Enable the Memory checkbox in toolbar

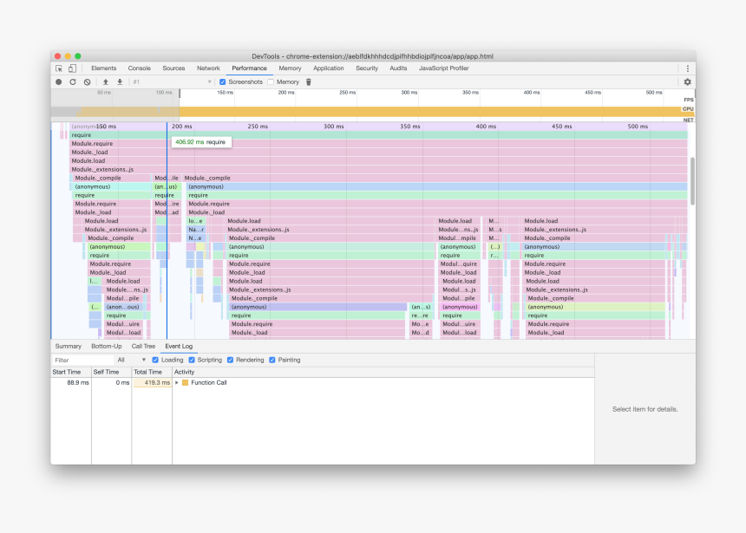[x=271, y=82]
